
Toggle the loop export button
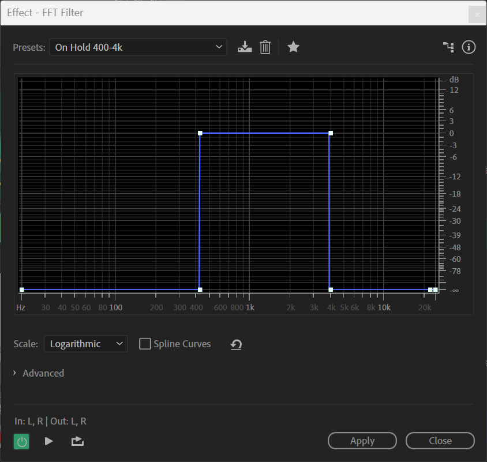pyautogui.click(x=77, y=441)
